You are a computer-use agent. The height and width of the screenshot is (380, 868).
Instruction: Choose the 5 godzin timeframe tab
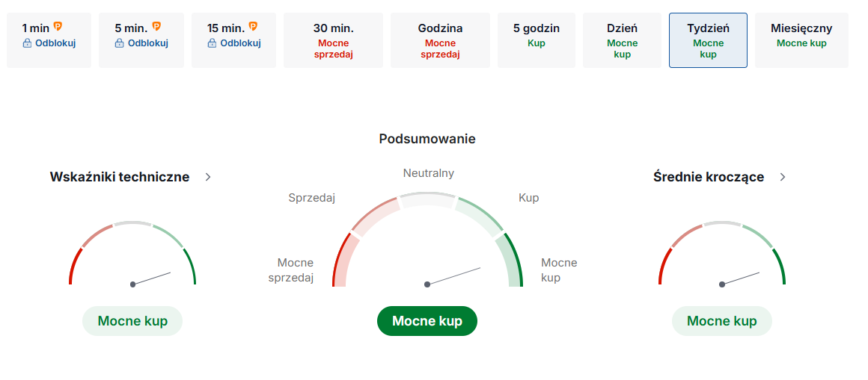(536, 40)
